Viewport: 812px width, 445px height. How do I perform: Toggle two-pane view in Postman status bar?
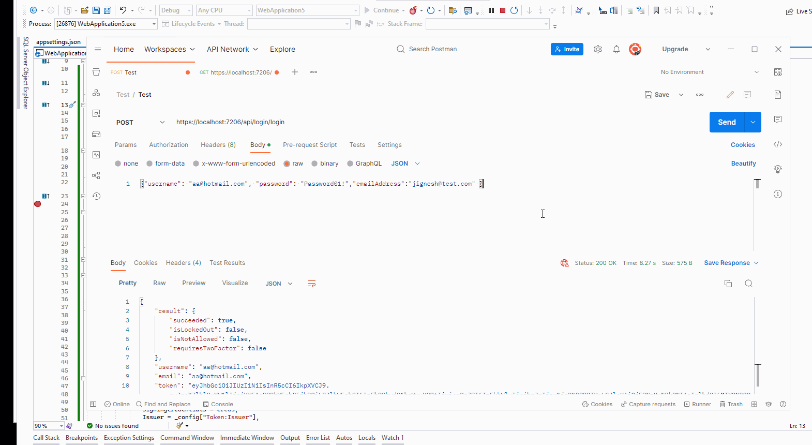(x=754, y=404)
